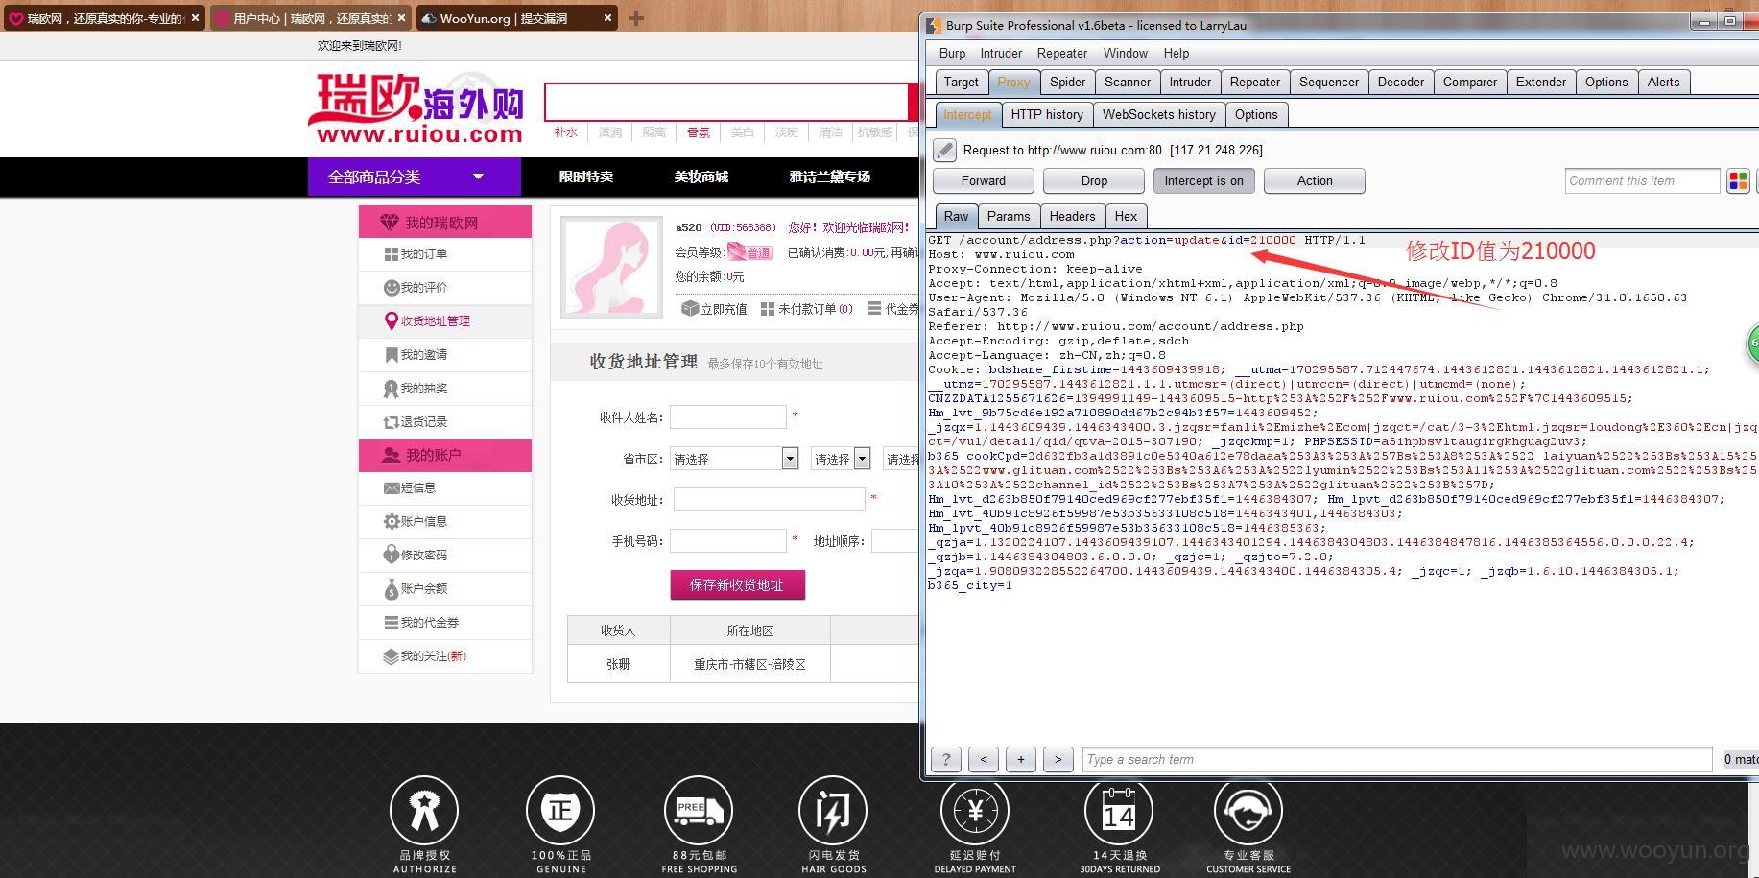Image resolution: width=1759 pixels, height=878 pixels.
Task: Switch to the Target tab
Action: [961, 82]
